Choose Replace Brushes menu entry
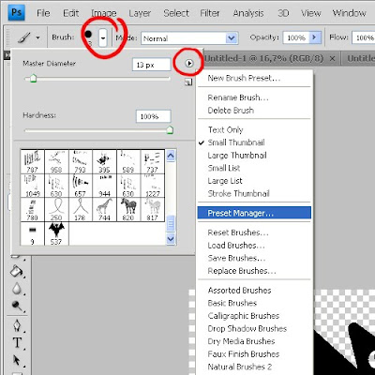Image resolution: width=375 pixels, height=375 pixels. click(254, 271)
